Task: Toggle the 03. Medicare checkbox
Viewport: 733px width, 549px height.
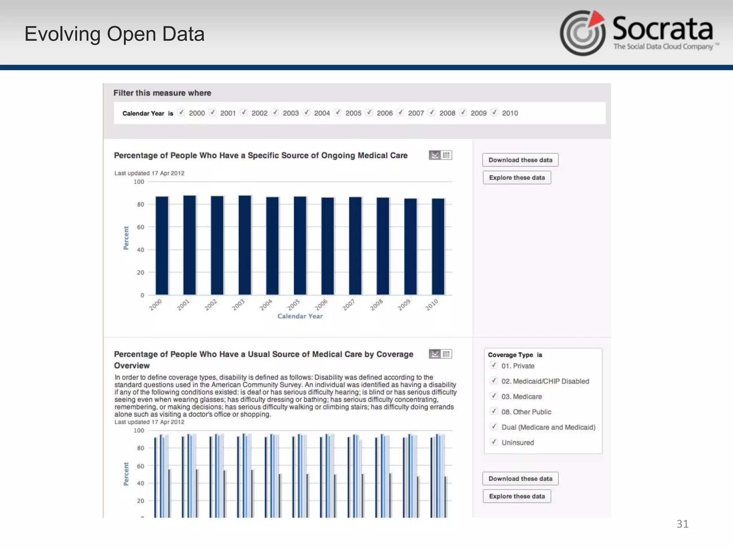Action: coord(494,396)
